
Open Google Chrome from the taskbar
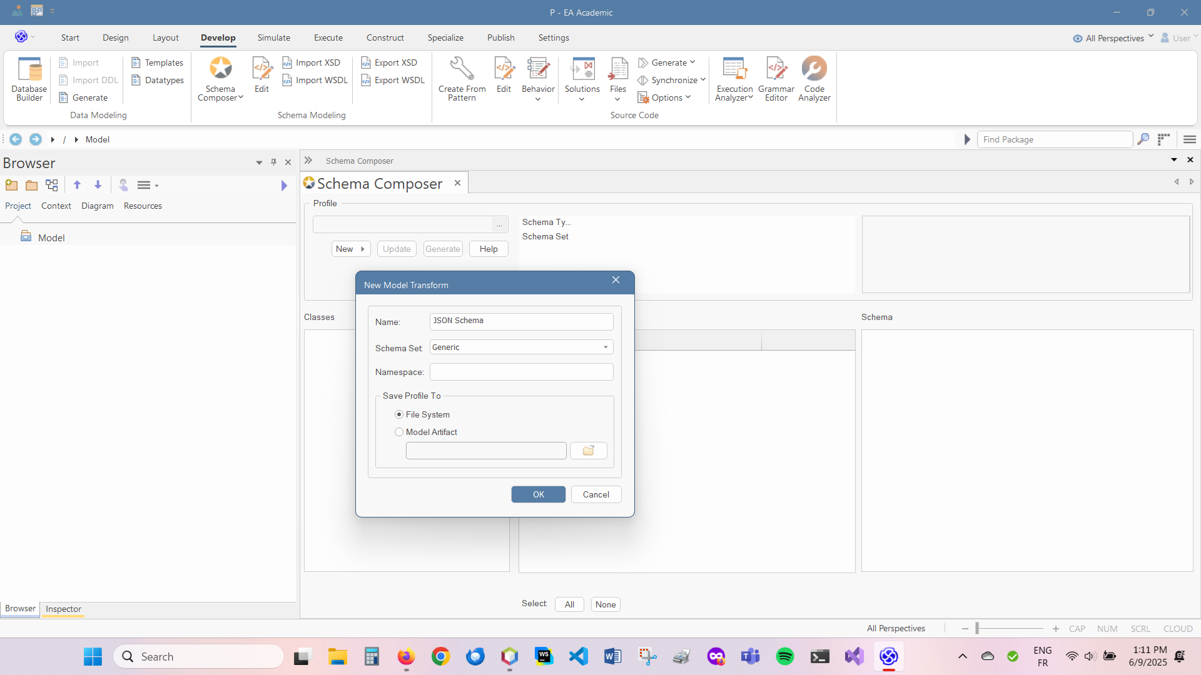coord(441,656)
